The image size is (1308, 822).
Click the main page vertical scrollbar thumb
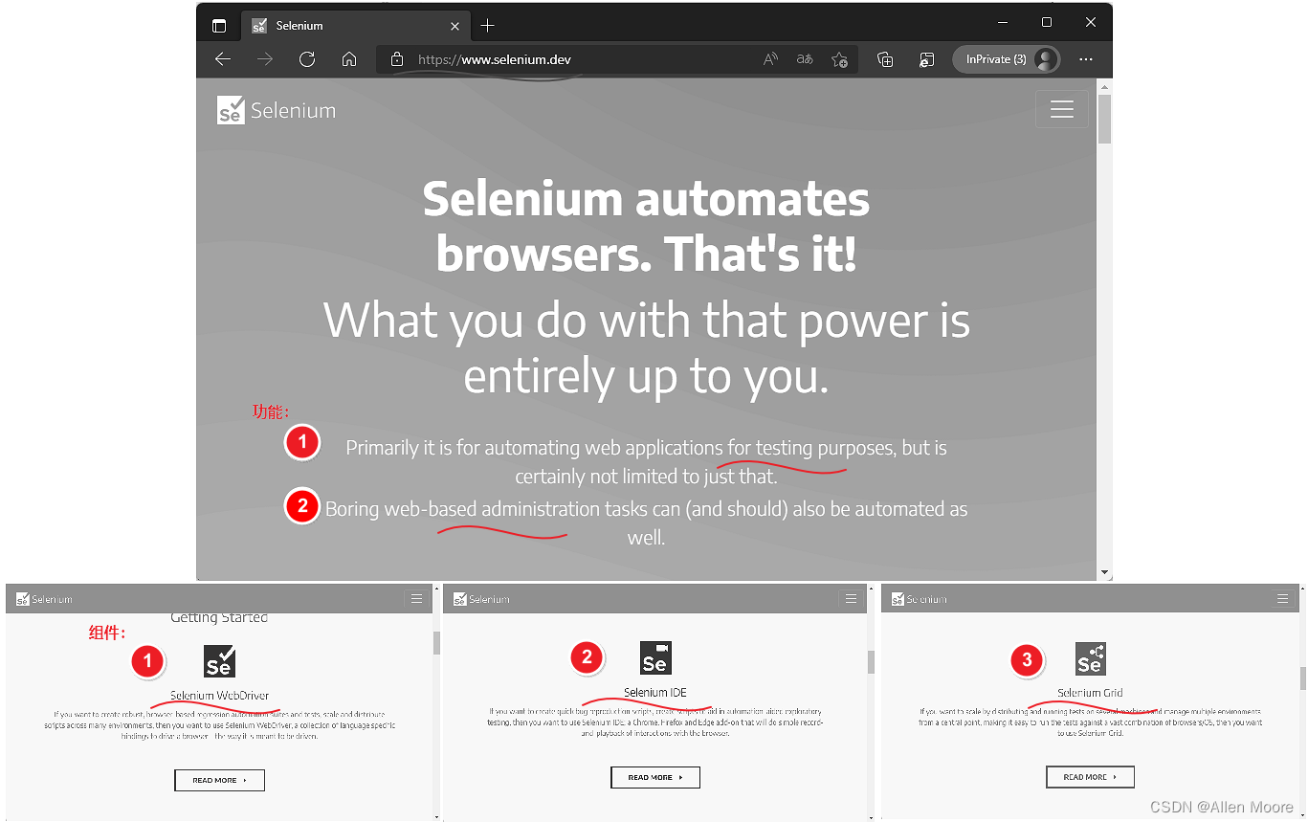[x=1105, y=120]
